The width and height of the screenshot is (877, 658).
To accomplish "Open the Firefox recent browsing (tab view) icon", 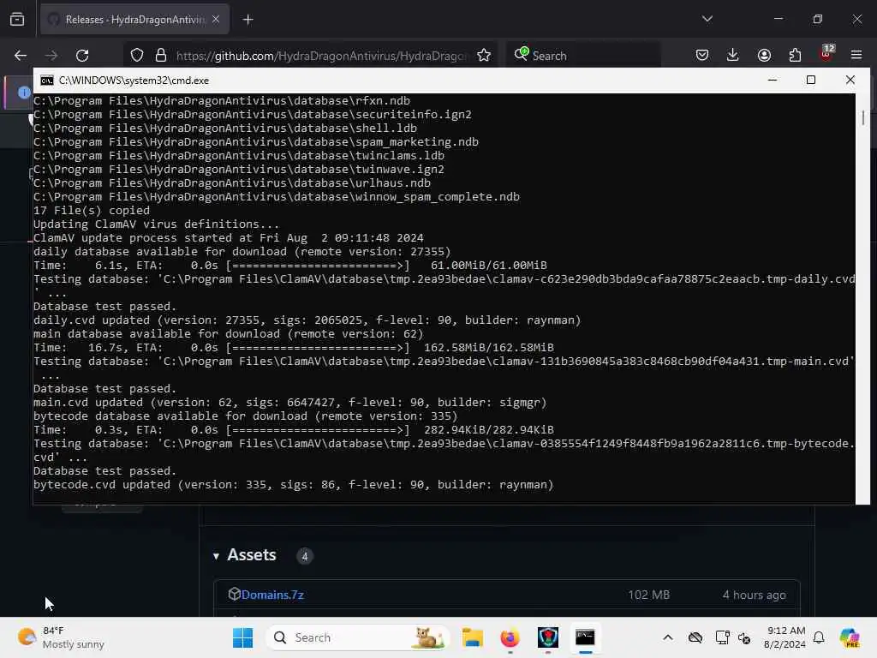I will tap(17, 20).
